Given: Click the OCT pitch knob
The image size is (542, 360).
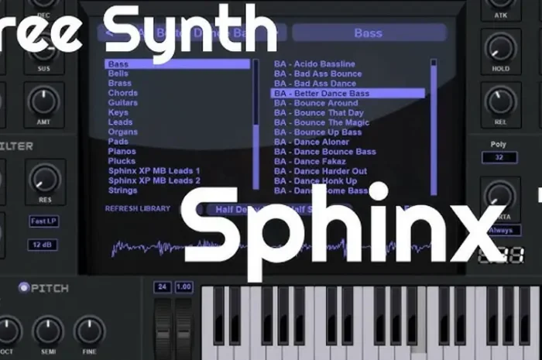Looking at the screenshot, I should pos(8,331).
